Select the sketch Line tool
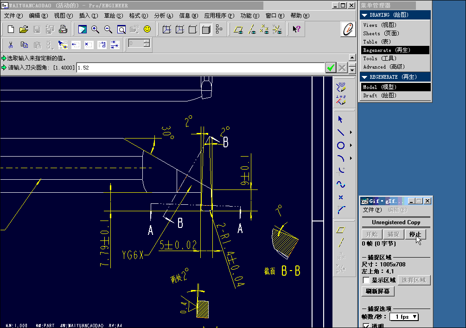Screen dimensions: 466x328 pyautogui.click(x=341, y=132)
